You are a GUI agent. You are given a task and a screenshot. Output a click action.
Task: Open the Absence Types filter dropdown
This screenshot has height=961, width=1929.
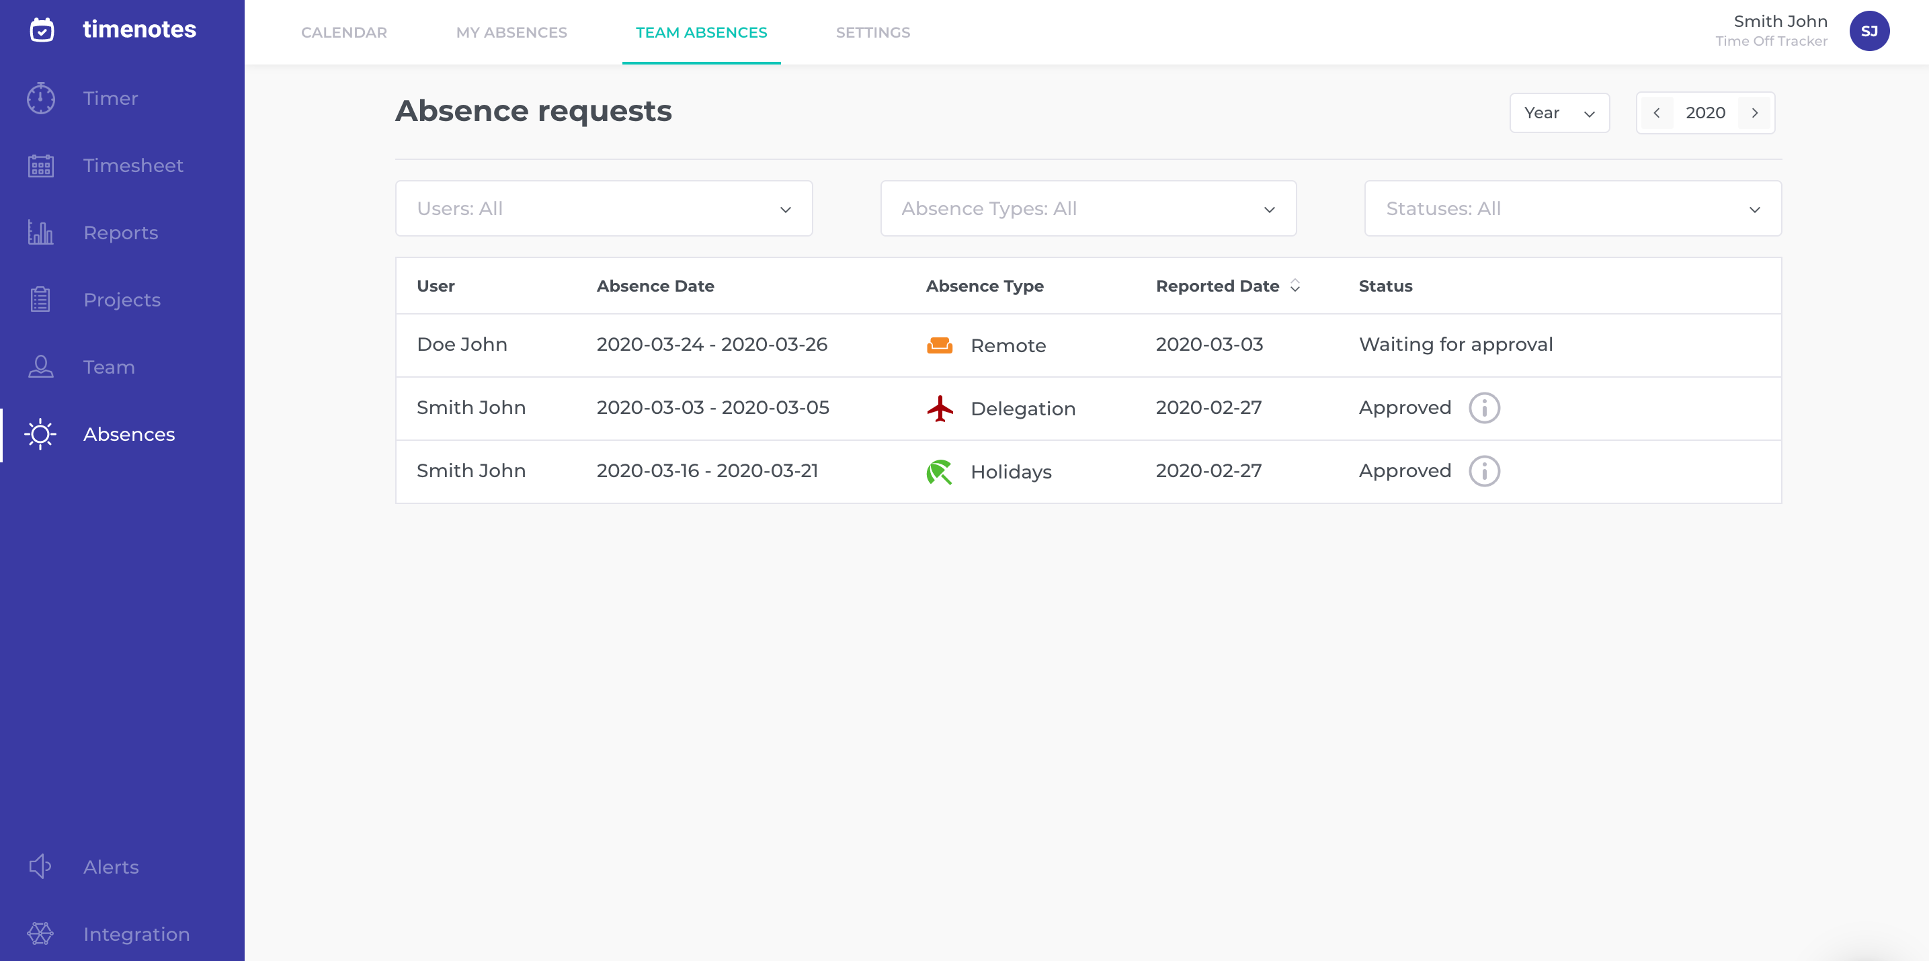point(1087,209)
